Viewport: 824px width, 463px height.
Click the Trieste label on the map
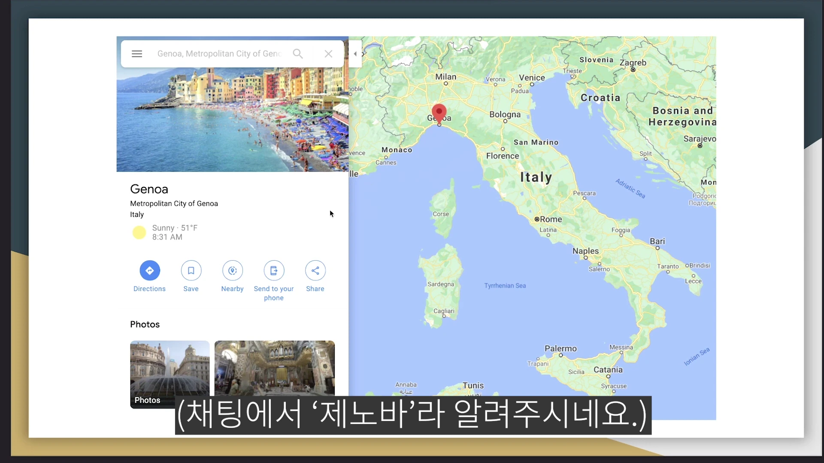click(573, 71)
